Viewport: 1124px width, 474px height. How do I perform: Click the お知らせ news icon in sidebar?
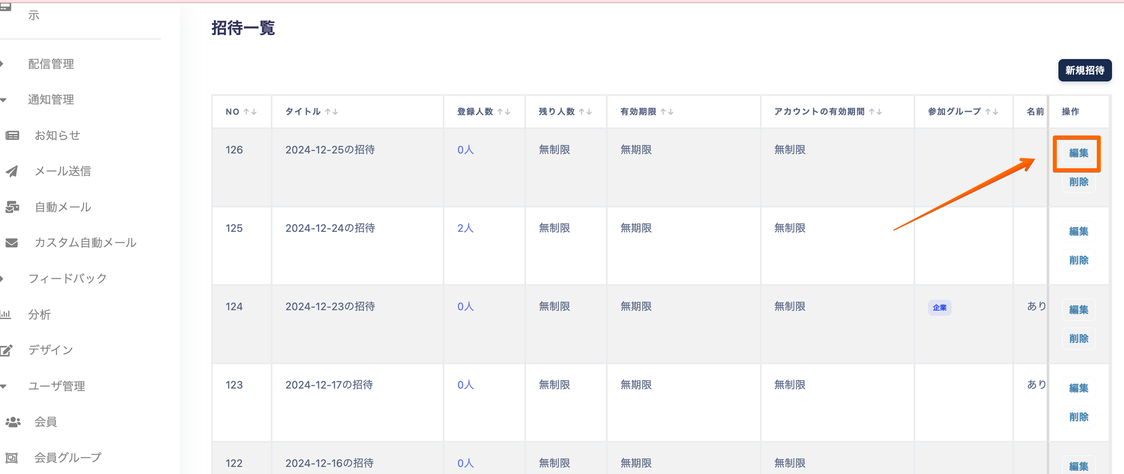click(x=12, y=136)
